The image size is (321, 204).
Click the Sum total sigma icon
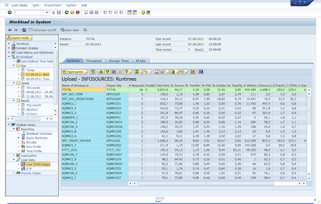[137, 72]
